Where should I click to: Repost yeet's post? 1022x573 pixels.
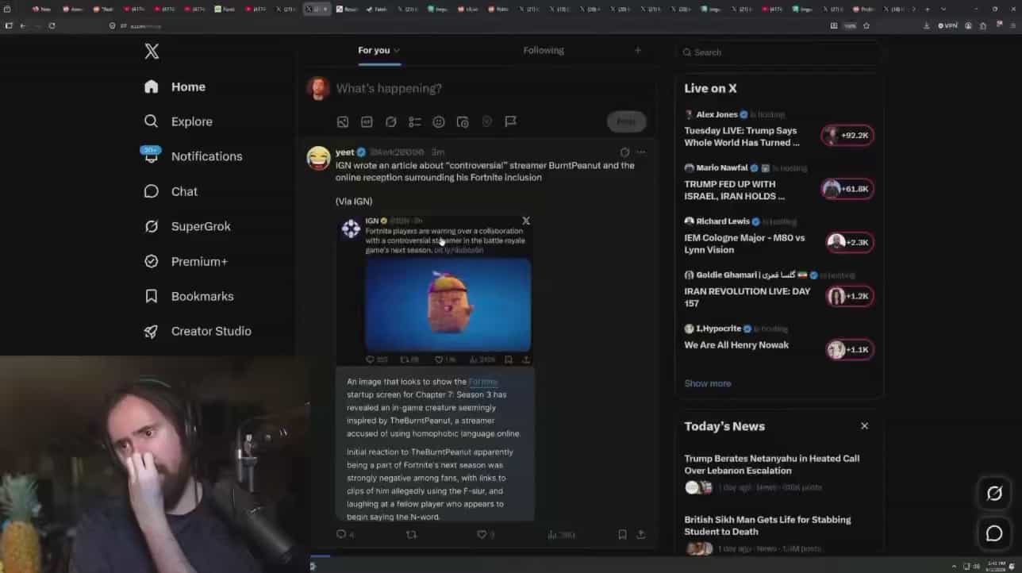click(411, 535)
